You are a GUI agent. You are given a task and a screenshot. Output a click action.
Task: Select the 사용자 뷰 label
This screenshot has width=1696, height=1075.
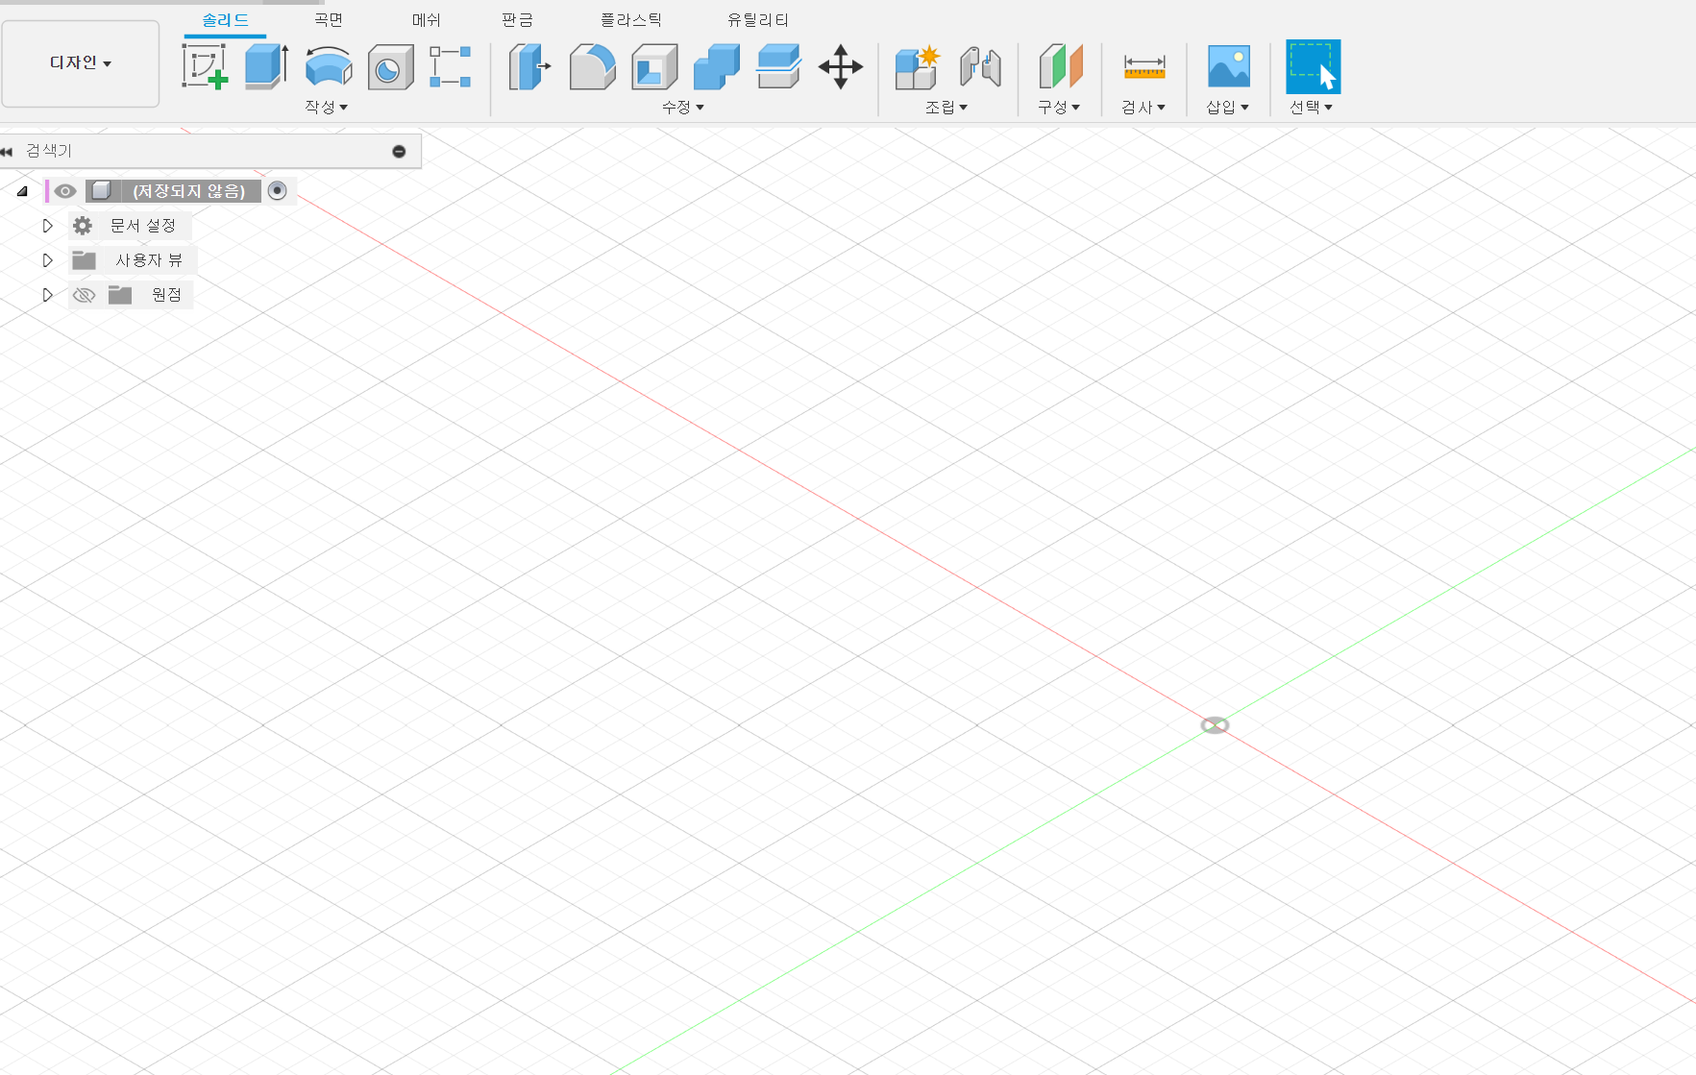(x=149, y=260)
